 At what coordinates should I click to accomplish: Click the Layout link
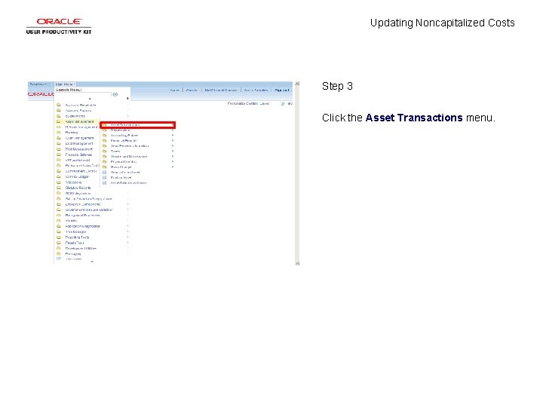[264, 103]
